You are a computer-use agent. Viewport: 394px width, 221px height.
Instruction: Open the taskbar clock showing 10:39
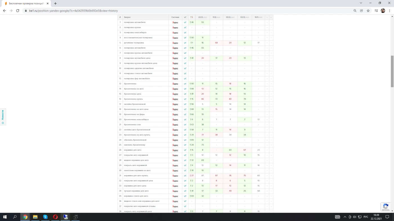376,217
